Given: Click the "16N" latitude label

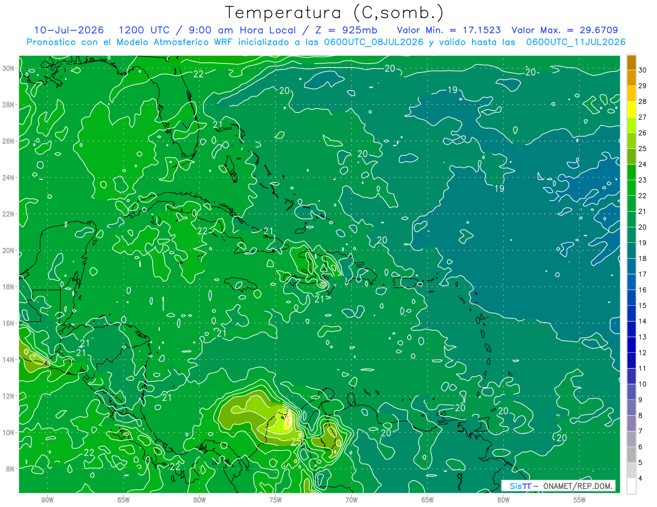Looking at the screenshot, I should [8, 323].
